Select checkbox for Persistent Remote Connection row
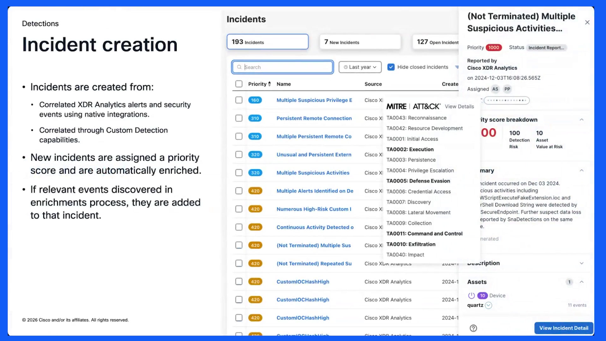This screenshot has width=606, height=341. click(239, 118)
